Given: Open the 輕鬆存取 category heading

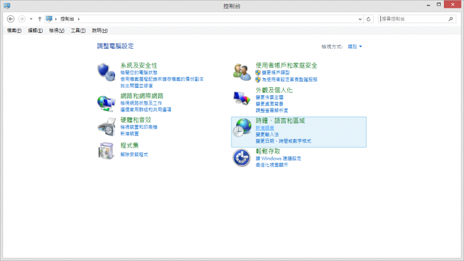Looking at the screenshot, I should pyautogui.click(x=268, y=151).
